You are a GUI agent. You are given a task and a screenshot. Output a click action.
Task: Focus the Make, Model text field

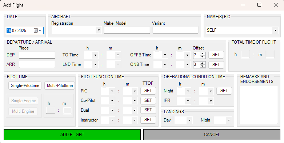pos(127,30)
